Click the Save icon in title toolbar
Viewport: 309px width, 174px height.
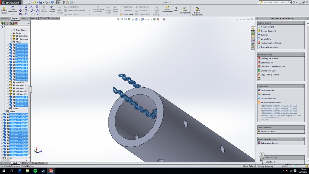41,2
